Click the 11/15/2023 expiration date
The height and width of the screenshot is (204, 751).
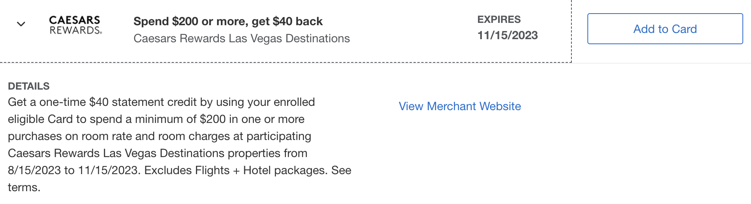pos(508,35)
